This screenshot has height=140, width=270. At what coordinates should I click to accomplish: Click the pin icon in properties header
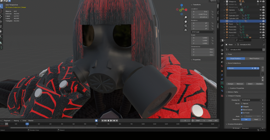[x=263, y=45]
